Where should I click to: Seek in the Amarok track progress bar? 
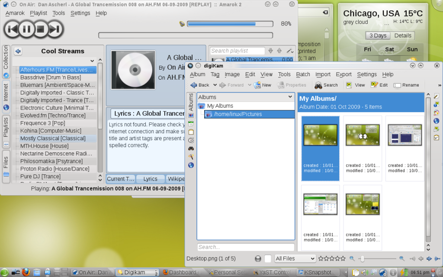186,35
